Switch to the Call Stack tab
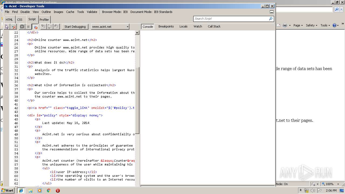Image resolution: width=345 pixels, height=194 pixels. pos(214,26)
